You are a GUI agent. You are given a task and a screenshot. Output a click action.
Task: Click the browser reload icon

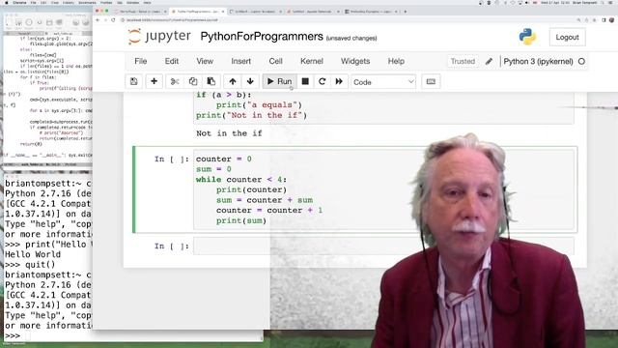(114, 19)
